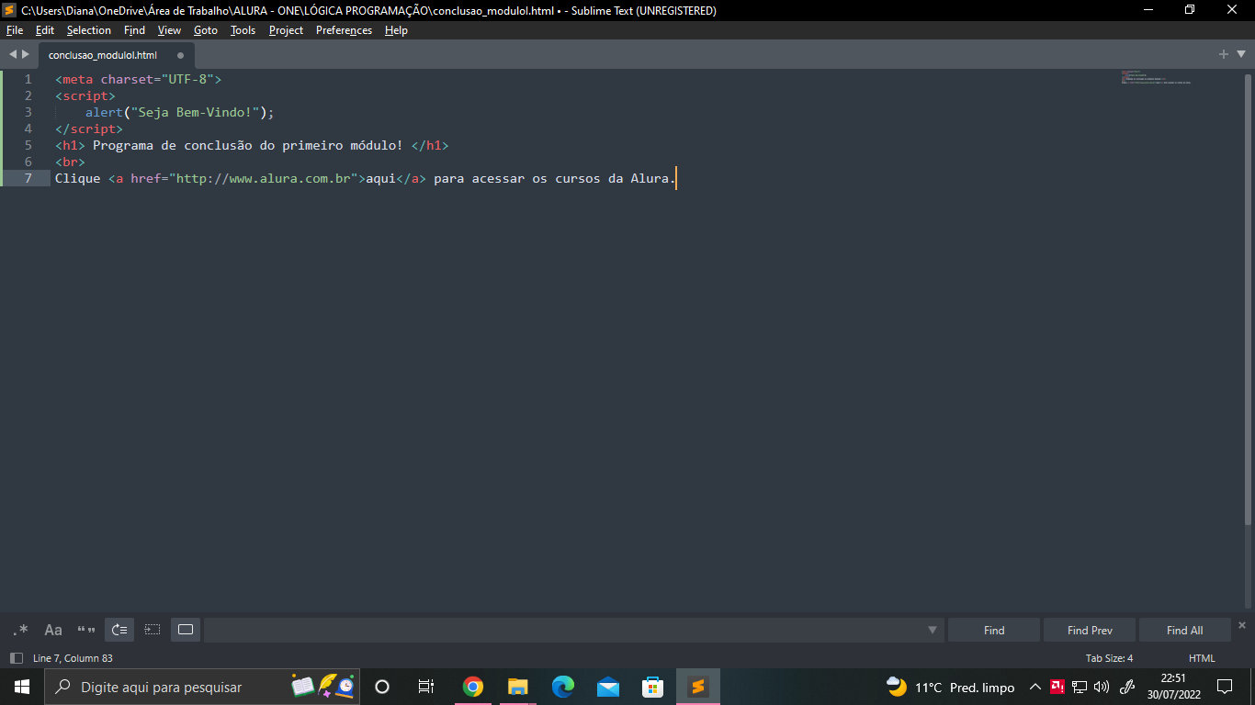Open Mail app from taskbar
Image resolution: width=1255 pixels, height=705 pixels.
pyautogui.click(x=608, y=687)
